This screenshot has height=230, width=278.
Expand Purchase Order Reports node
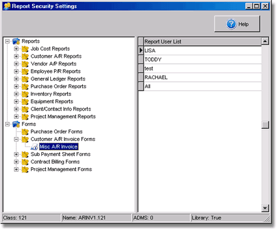[16, 87]
